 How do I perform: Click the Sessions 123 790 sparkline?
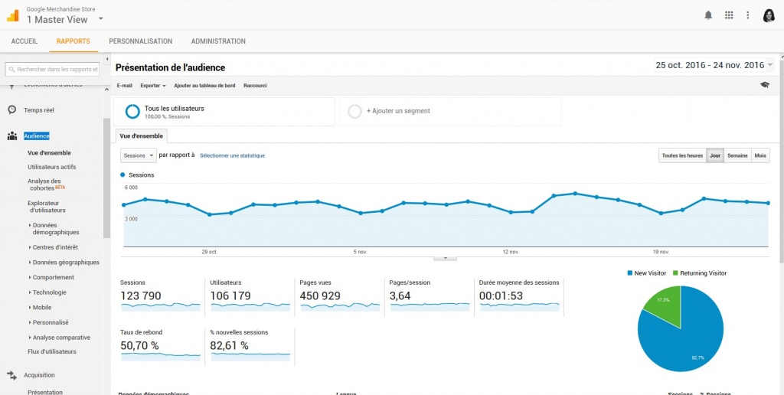click(x=161, y=306)
